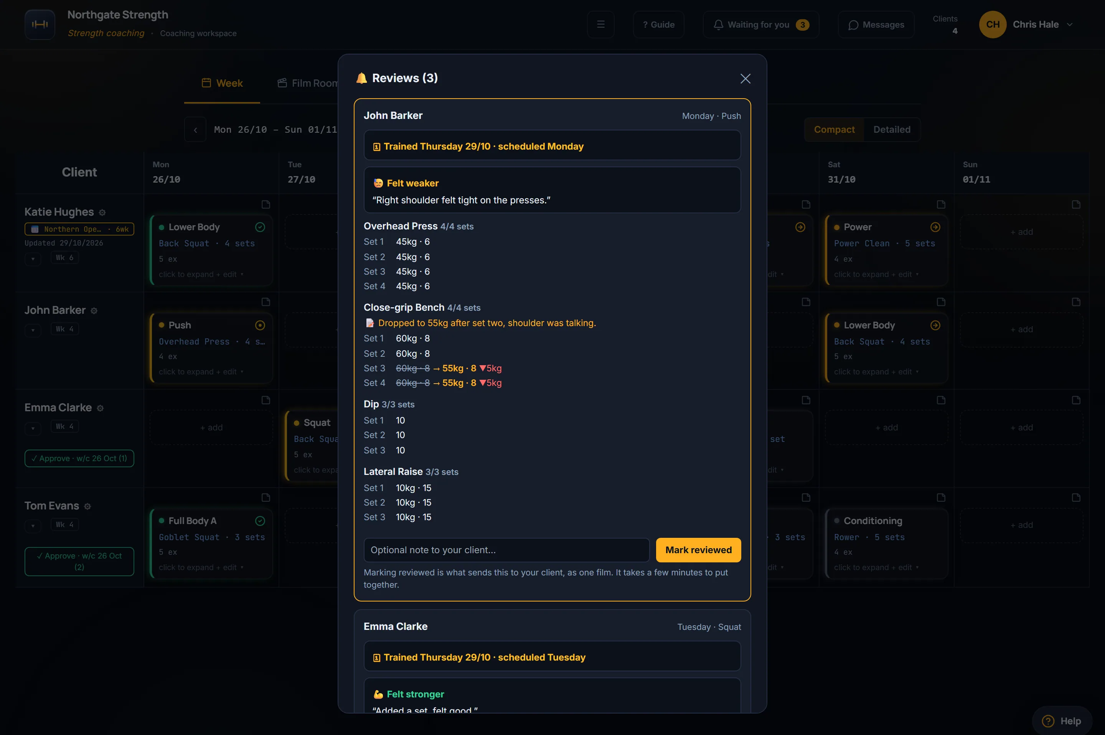Open Tom Evans settings gear
Screen dimensions: 1105x735
click(87, 506)
